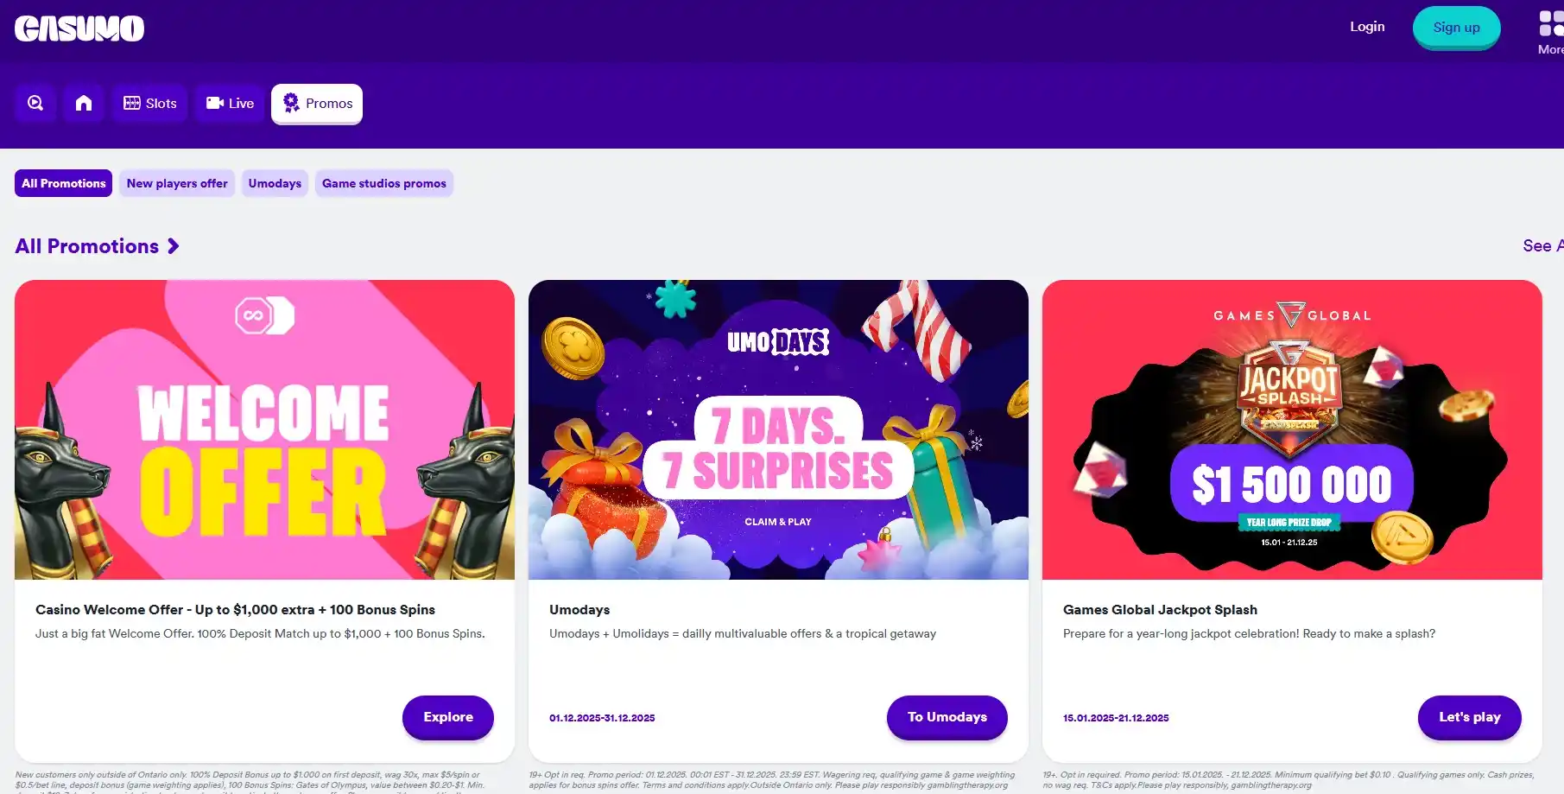This screenshot has height=794, width=1564.
Task: Expand All Promotions heading chevron
Action: coord(174,246)
